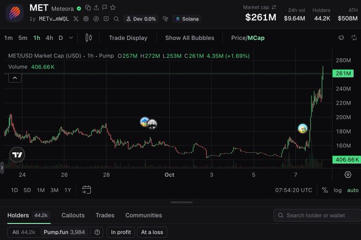Click Search holder or wallet field

(317, 216)
